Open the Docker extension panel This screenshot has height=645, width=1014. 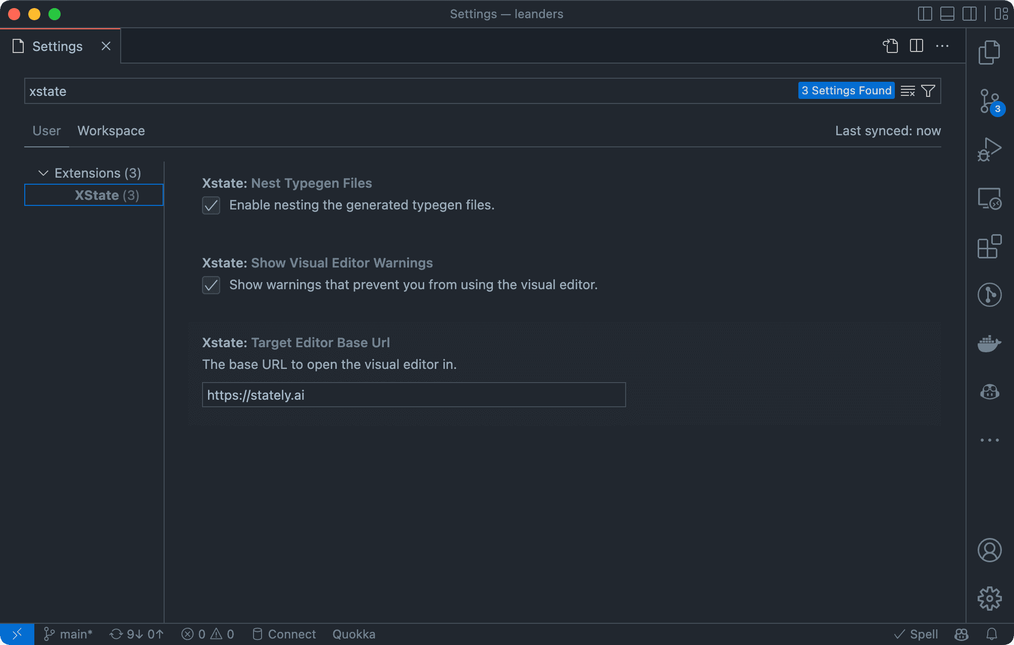(990, 343)
